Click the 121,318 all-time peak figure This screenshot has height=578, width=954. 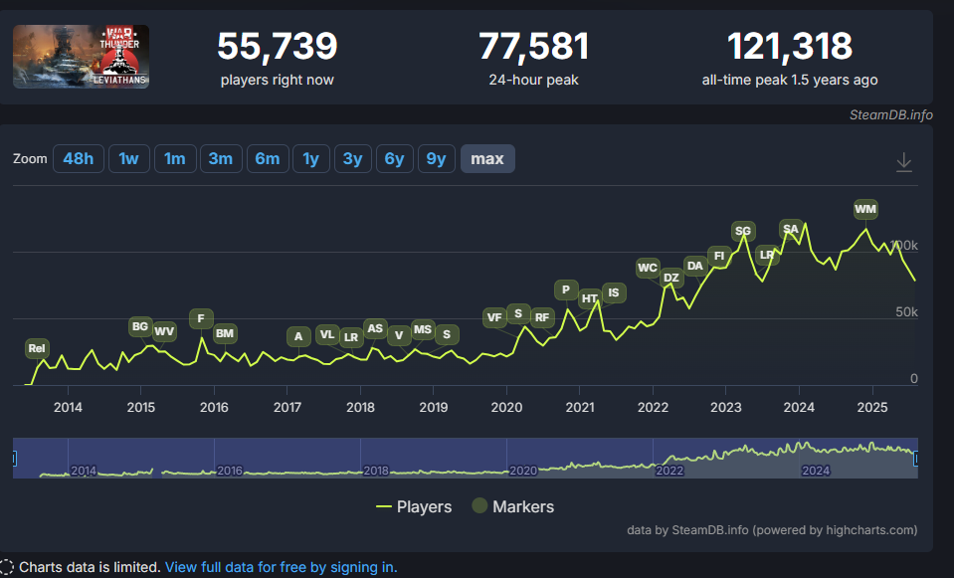click(790, 46)
